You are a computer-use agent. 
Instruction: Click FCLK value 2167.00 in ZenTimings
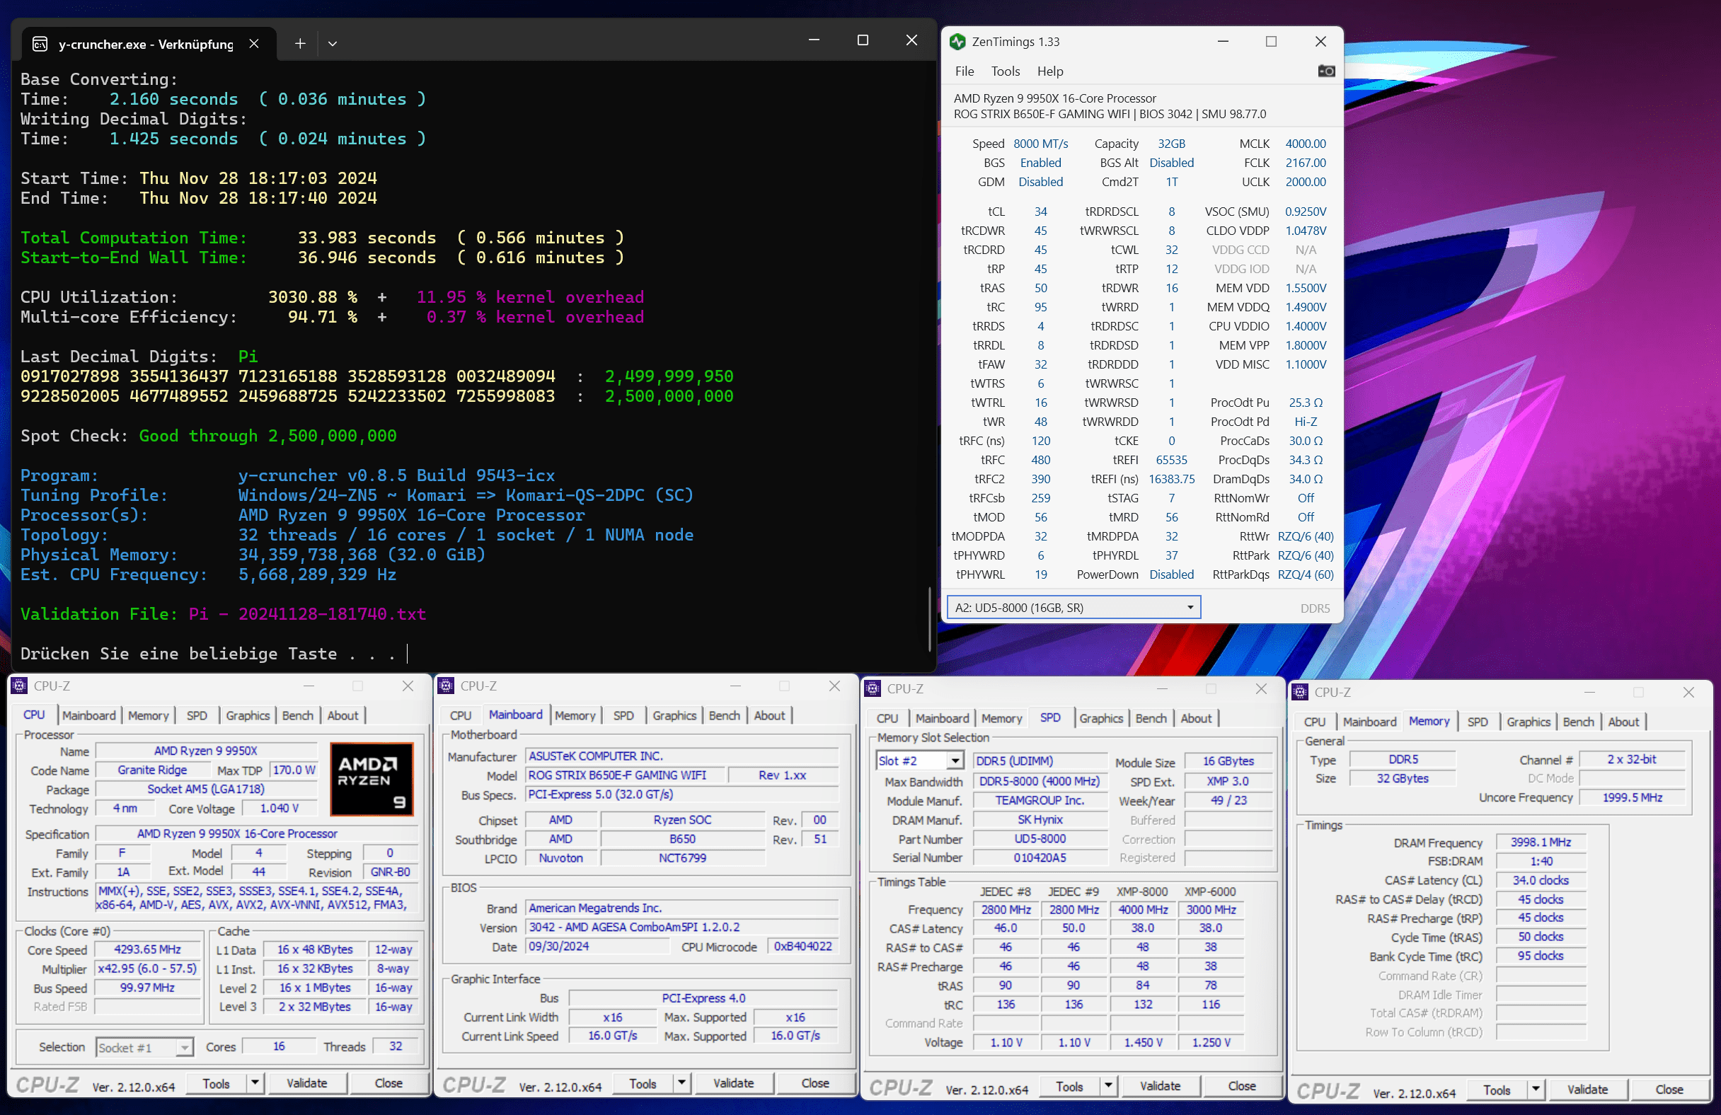pyautogui.click(x=1305, y=163)
